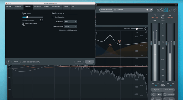Click the Master Assistant button
The image size is (183, 100).
106,10
